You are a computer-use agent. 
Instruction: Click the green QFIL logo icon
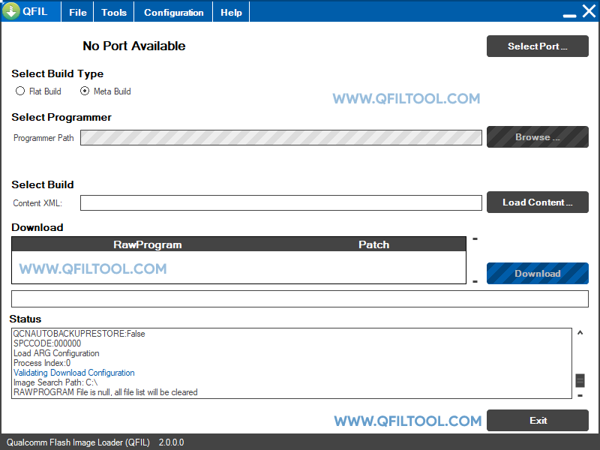(x=12, y=11)
